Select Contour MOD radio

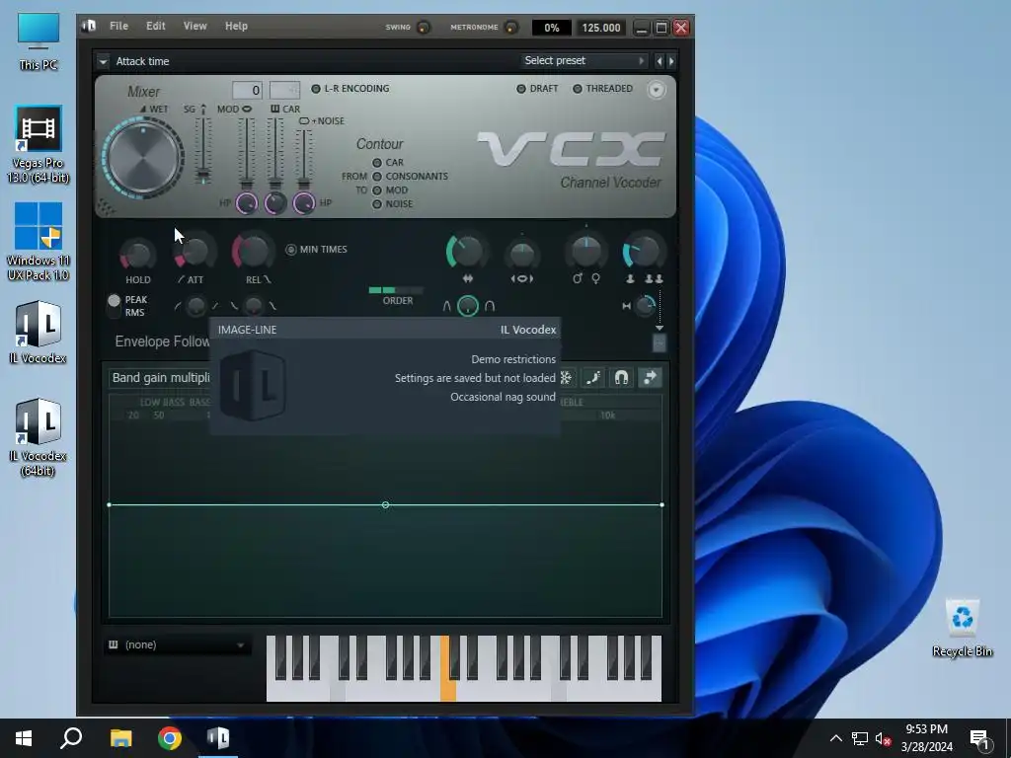coord(377,190)
